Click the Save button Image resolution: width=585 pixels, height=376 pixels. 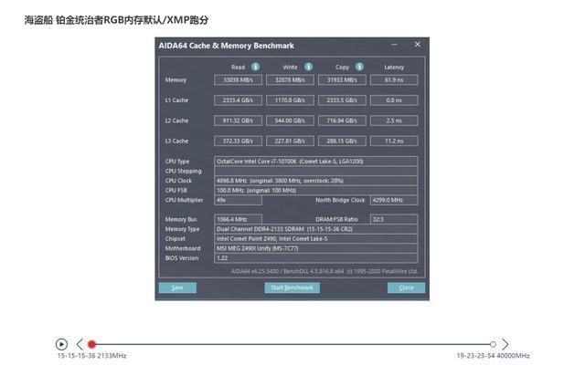coord(177,287)
